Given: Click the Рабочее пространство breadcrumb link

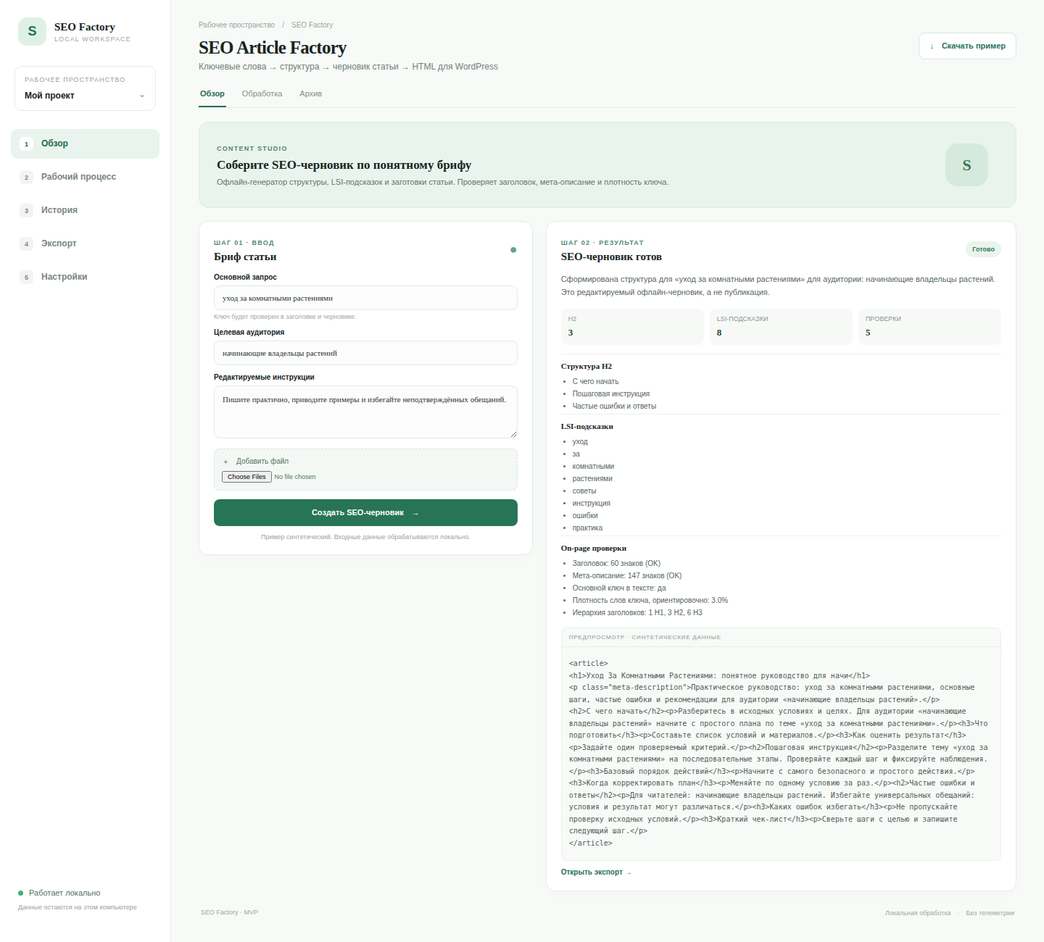Looking at the screenshot, I should (x=236, y=25).
